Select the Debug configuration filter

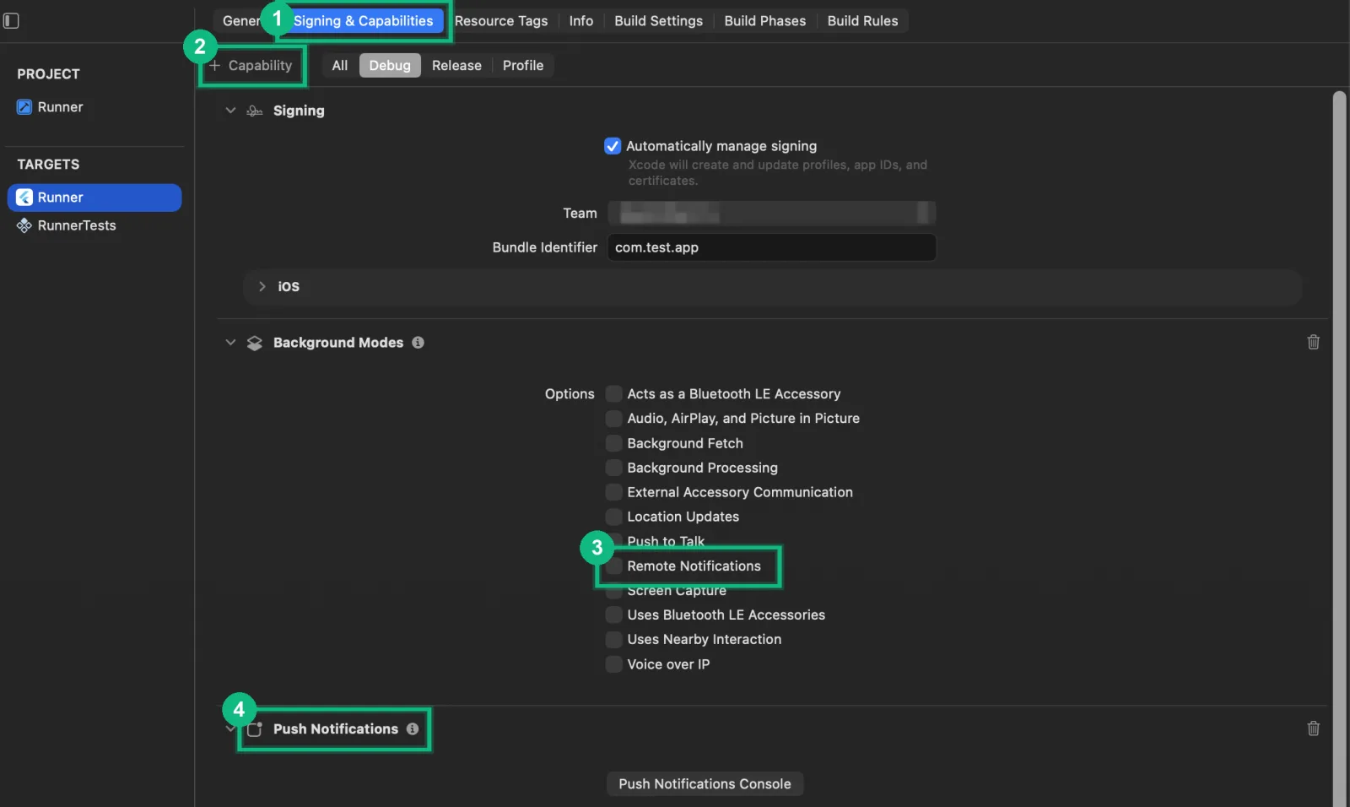(x=390, y=66)
